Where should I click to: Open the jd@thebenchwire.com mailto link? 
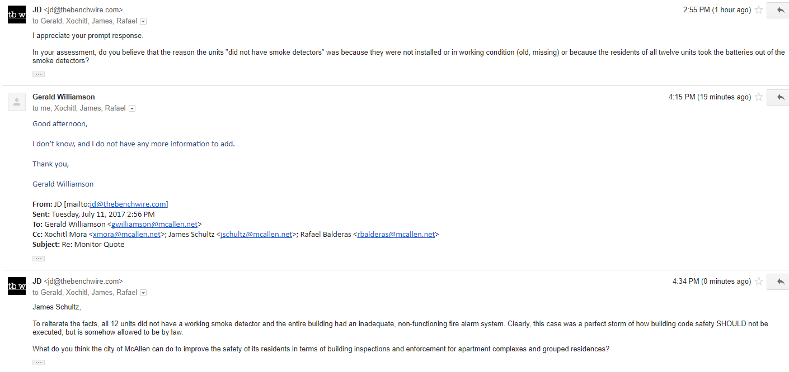[128, 204]
